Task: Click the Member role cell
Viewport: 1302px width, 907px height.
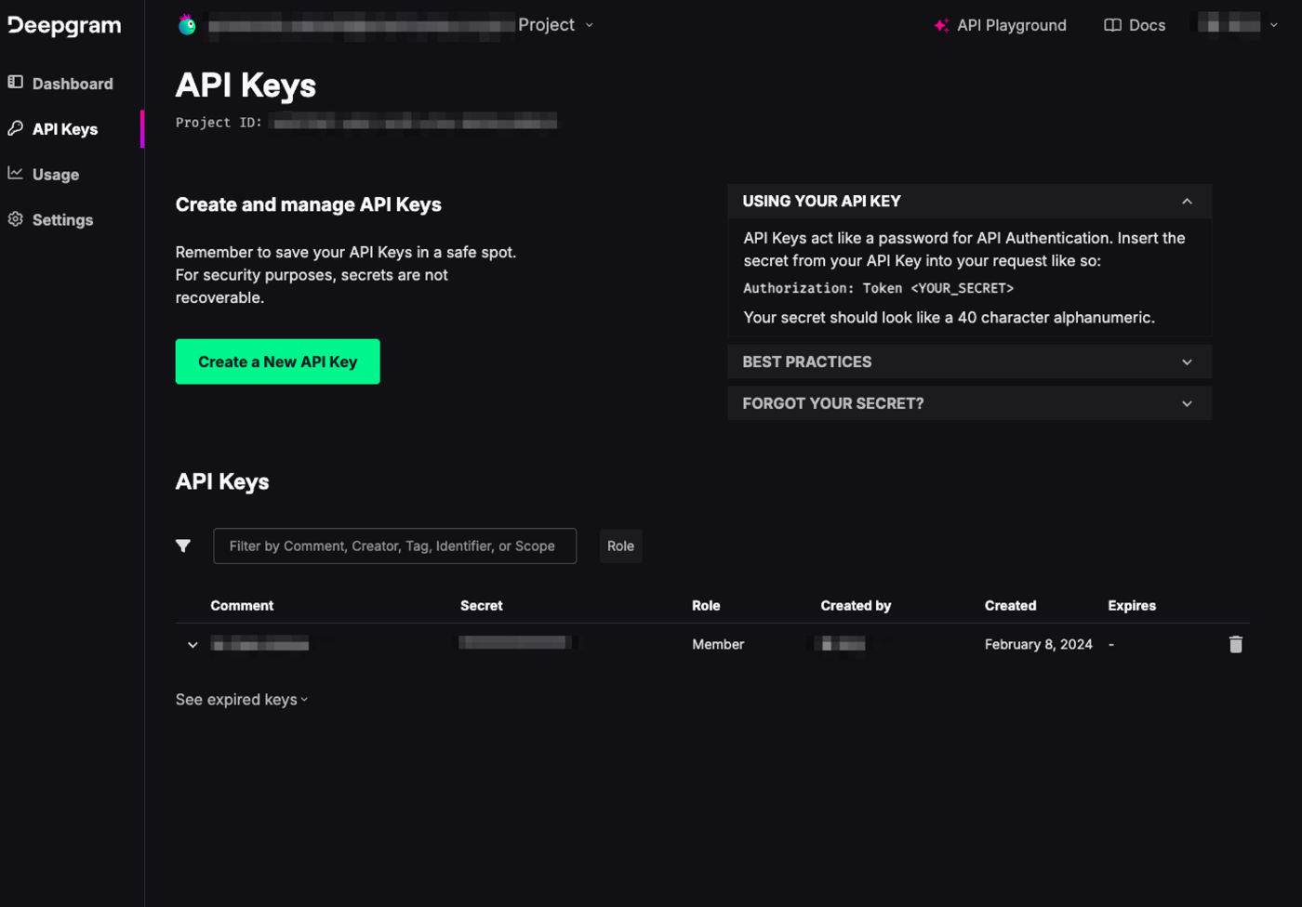Action: point(718,645)
